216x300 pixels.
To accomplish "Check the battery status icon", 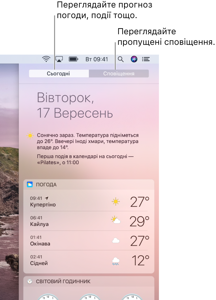I will point(74,59).
